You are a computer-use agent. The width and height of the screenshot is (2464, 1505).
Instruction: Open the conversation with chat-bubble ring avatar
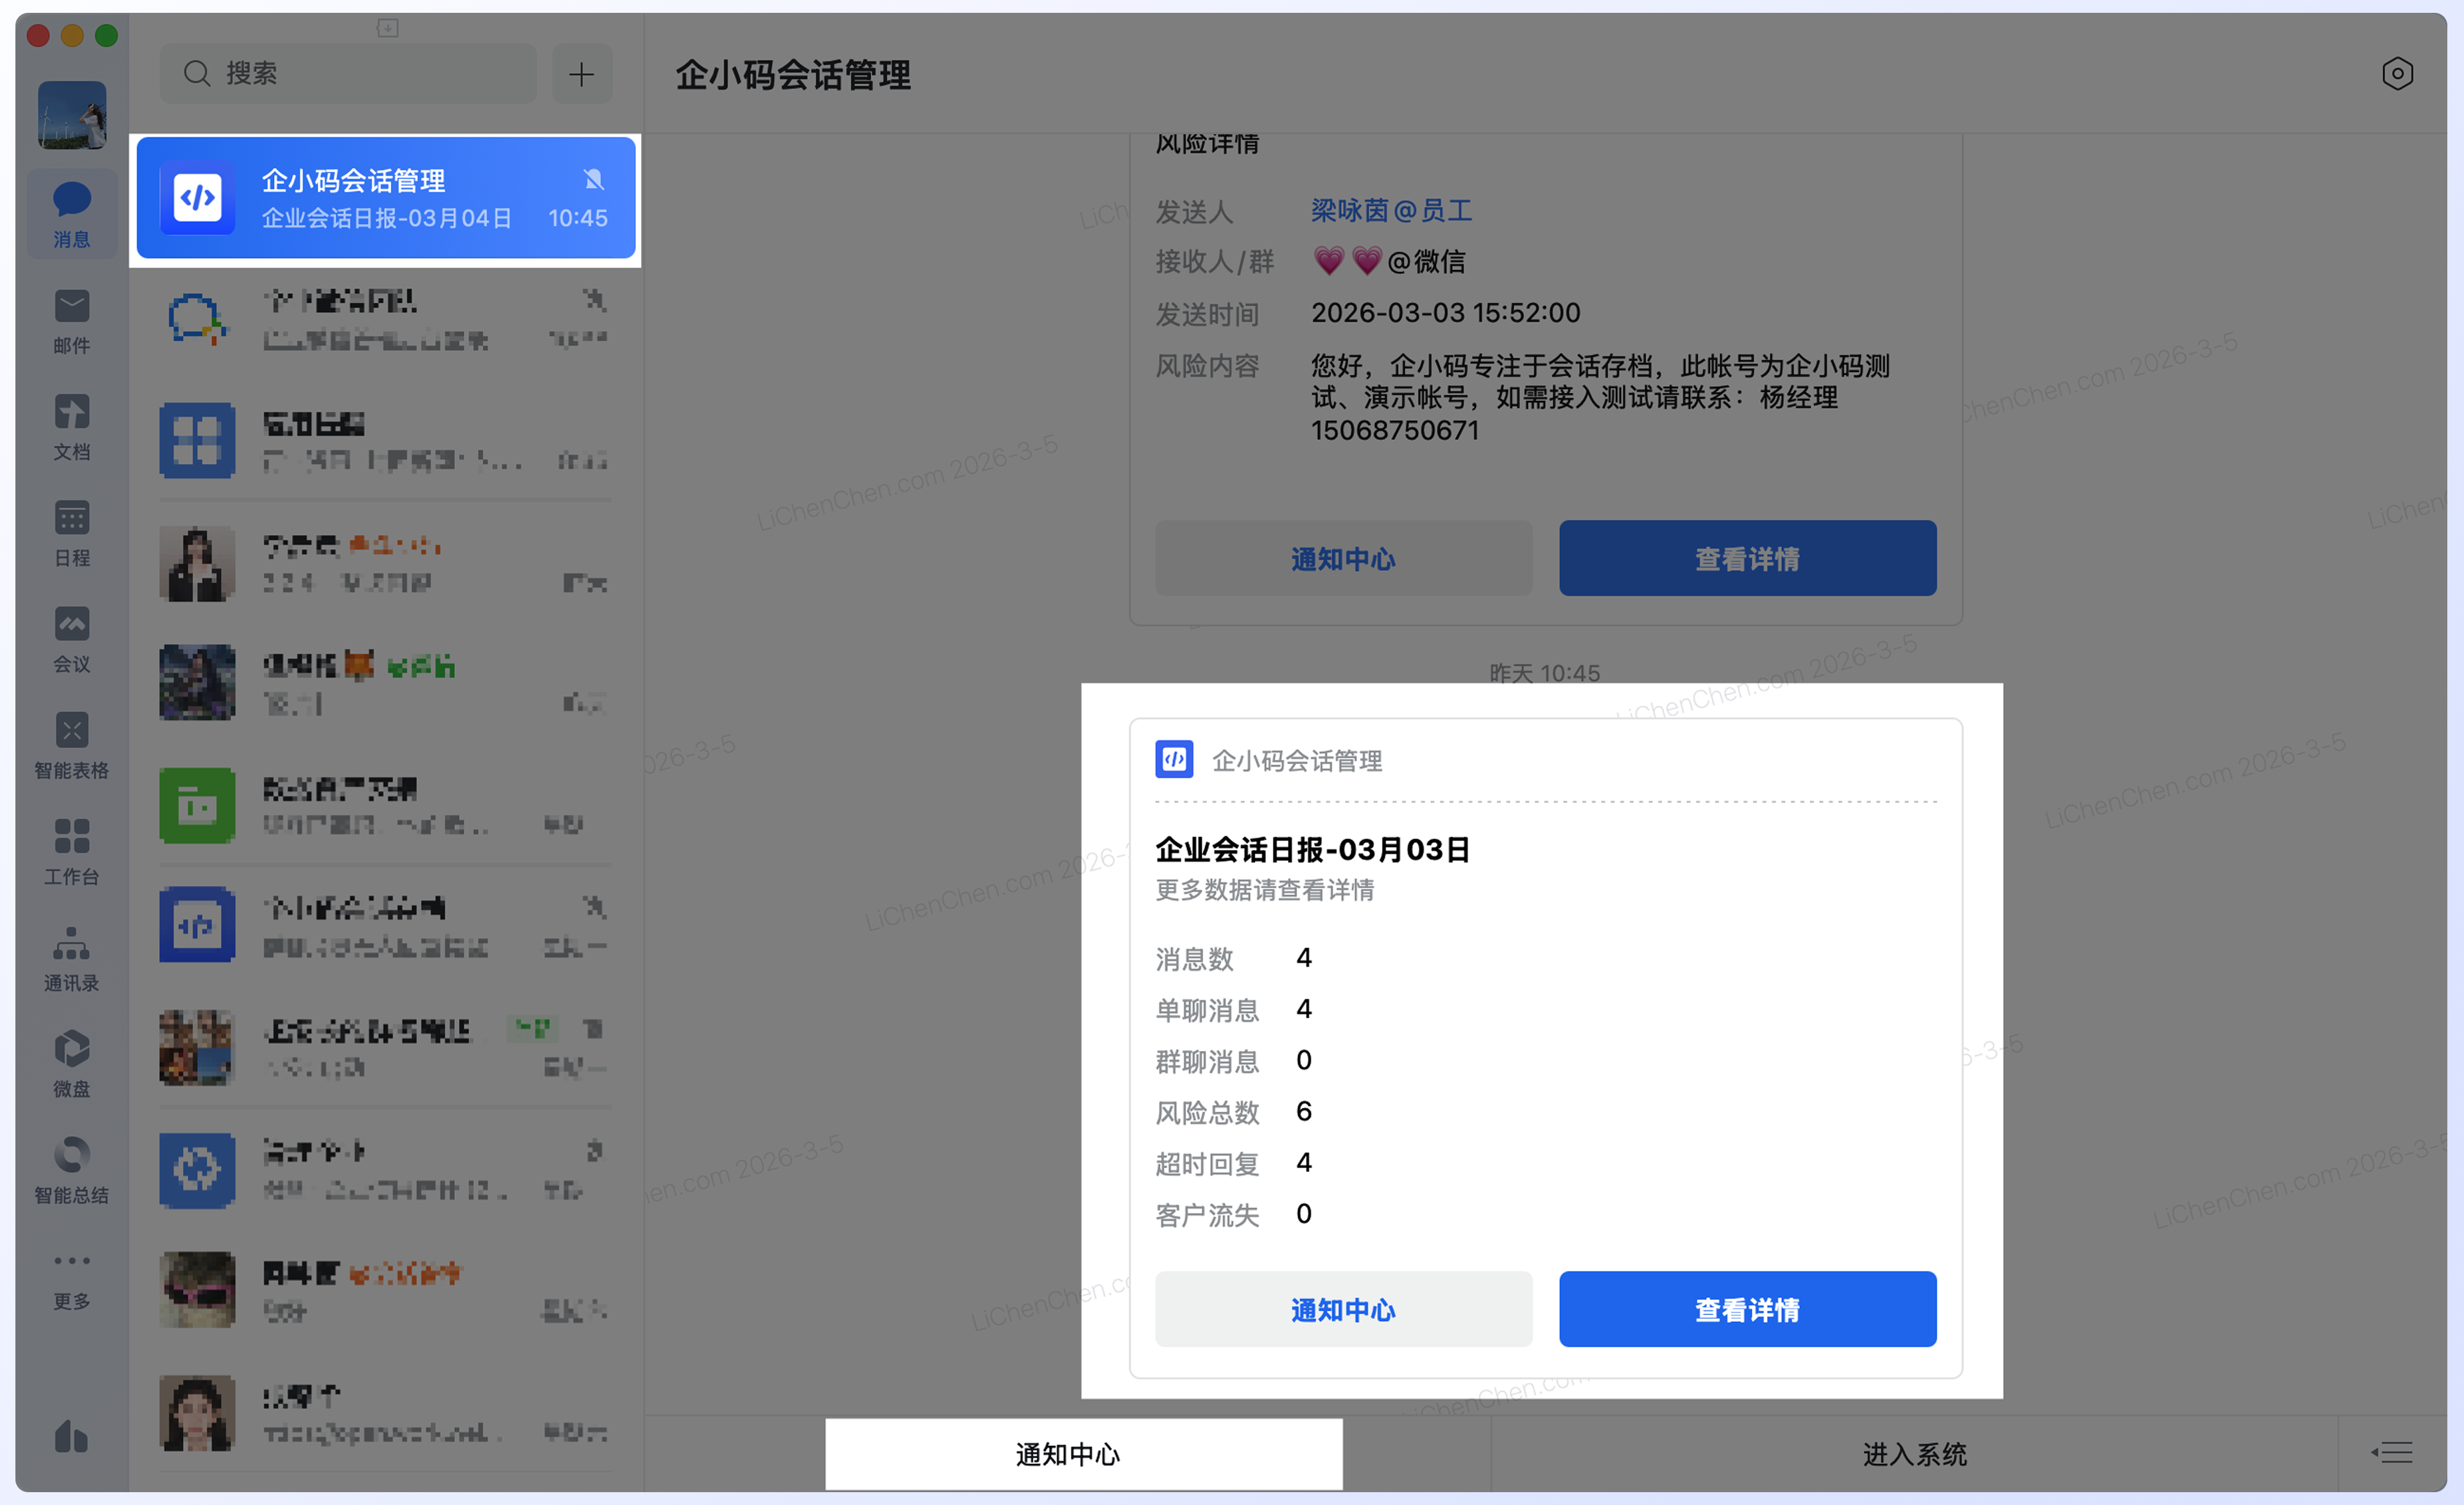coord(386,319)
